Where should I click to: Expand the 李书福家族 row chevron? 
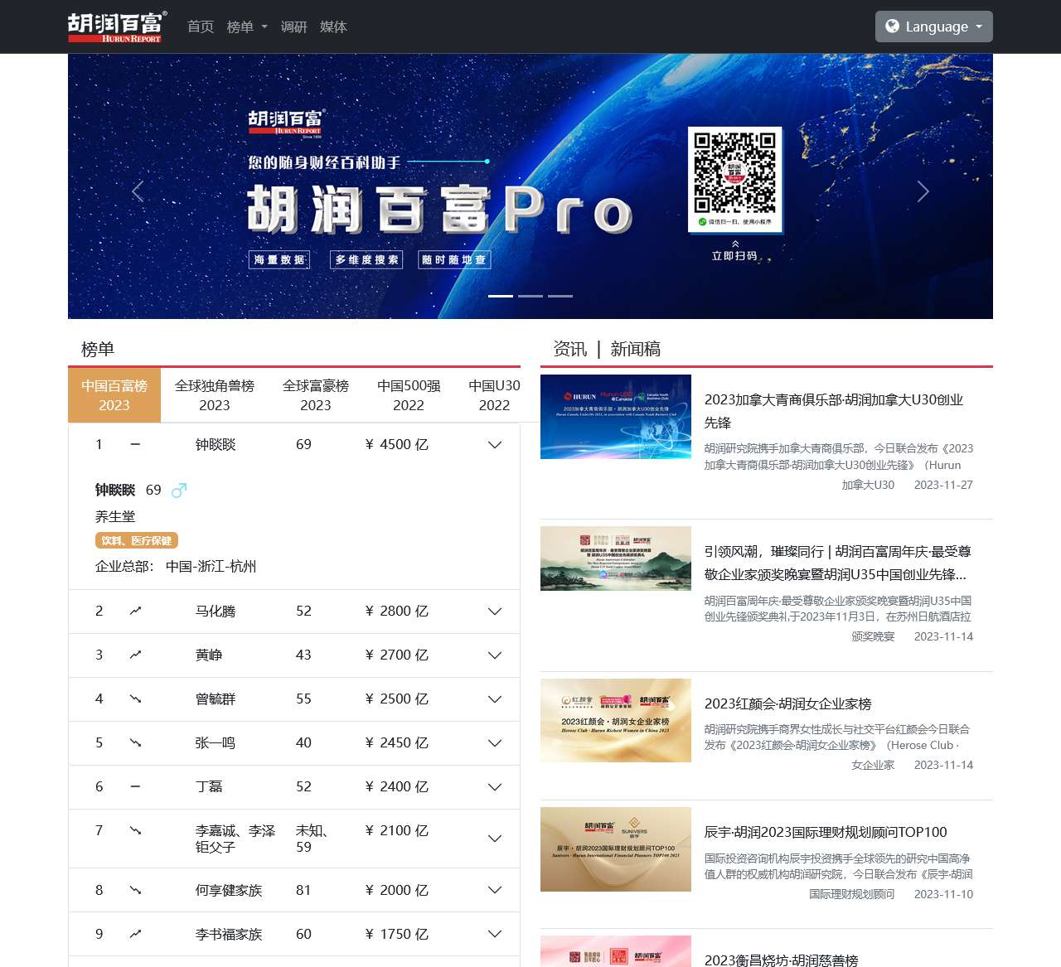[495, 935]
